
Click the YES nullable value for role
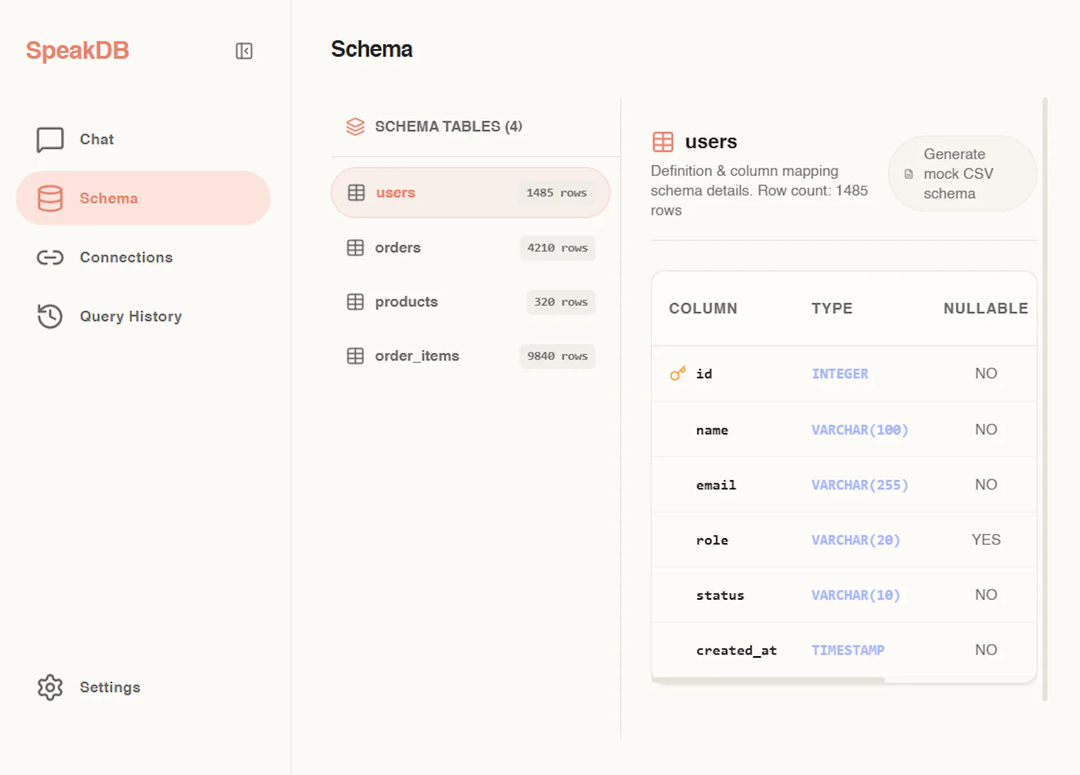[986, 540]
